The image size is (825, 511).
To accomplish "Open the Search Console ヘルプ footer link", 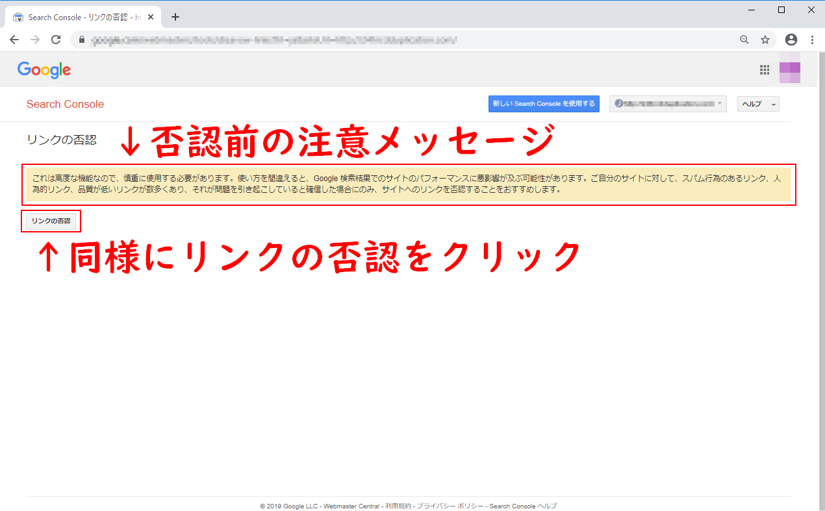I will tap(523, 506).
